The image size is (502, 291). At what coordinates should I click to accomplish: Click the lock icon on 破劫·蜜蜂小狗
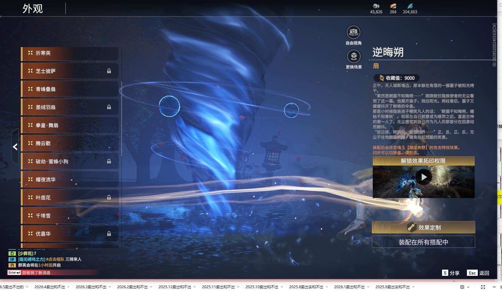(109, 161)
